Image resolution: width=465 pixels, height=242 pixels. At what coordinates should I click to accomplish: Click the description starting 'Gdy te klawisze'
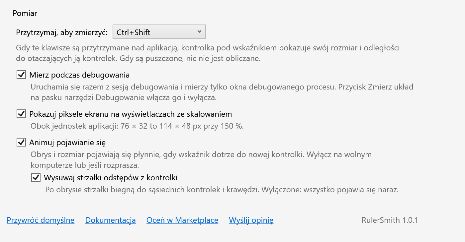pyautogui.click(x=208, y=53)
